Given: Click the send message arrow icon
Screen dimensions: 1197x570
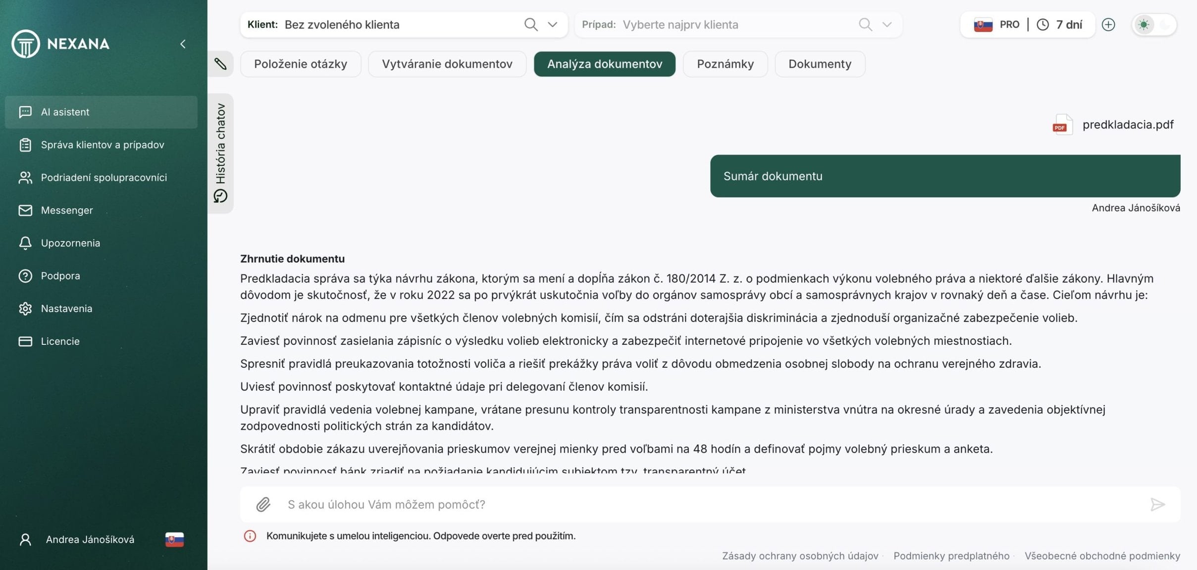Looking at the screenshot, I should 1157,504.
